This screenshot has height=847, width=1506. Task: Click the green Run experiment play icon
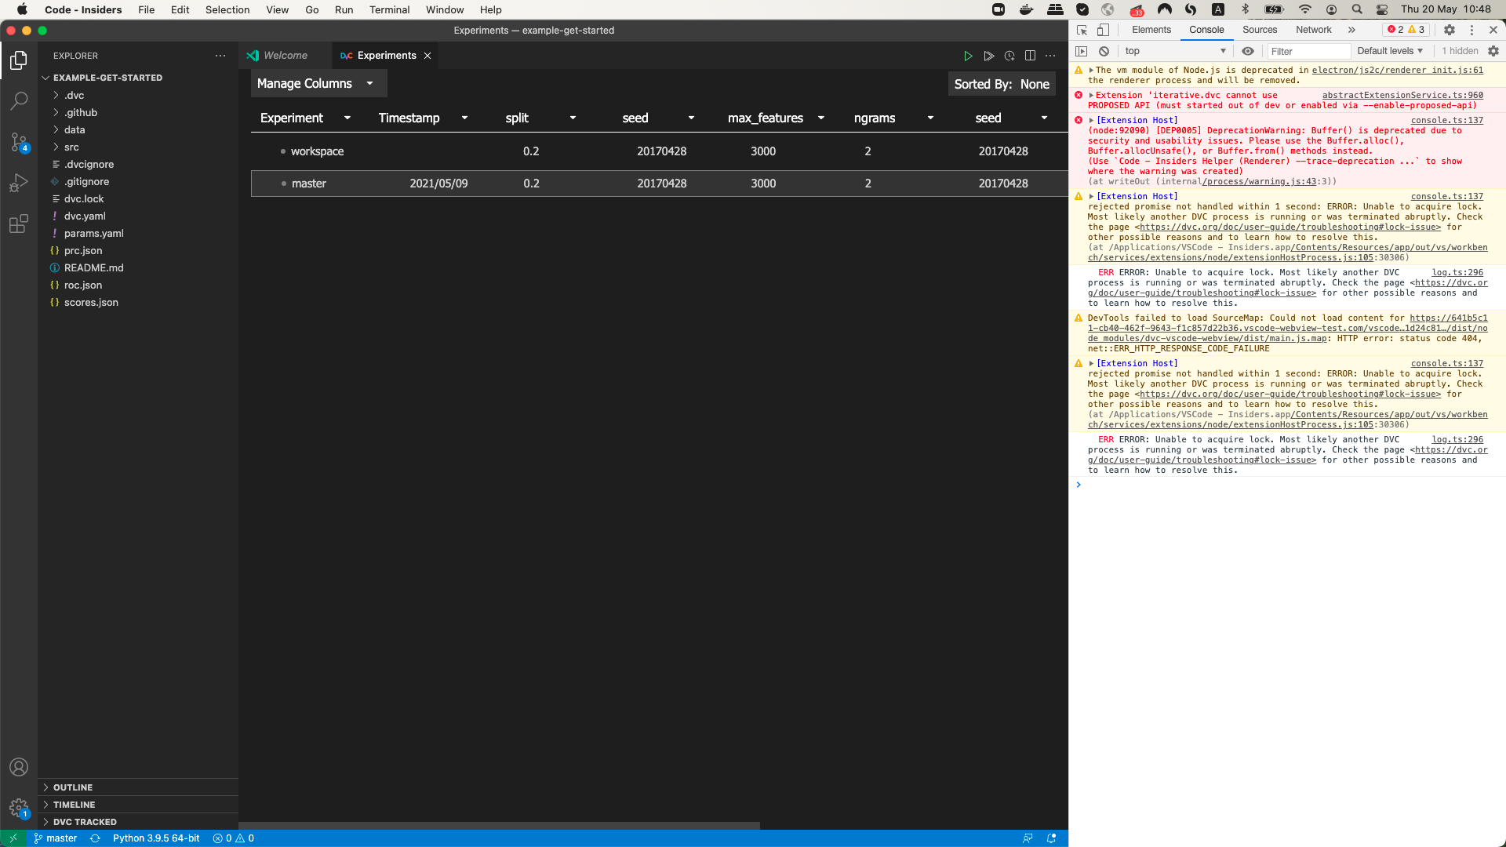[968, 56]
